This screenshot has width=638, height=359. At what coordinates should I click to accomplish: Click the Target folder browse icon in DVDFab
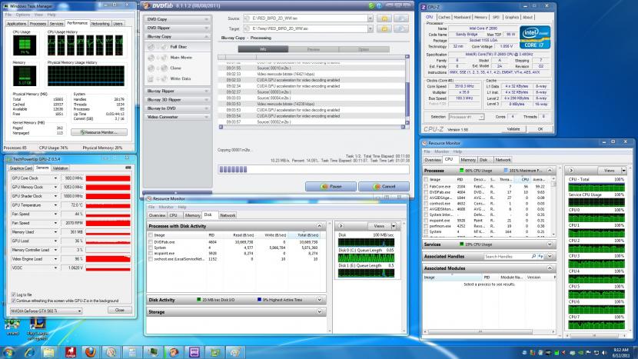[x=384, y=29]
